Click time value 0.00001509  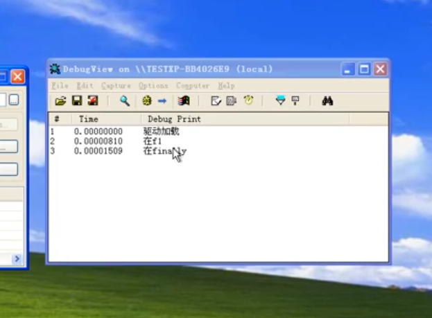[98, 151]
